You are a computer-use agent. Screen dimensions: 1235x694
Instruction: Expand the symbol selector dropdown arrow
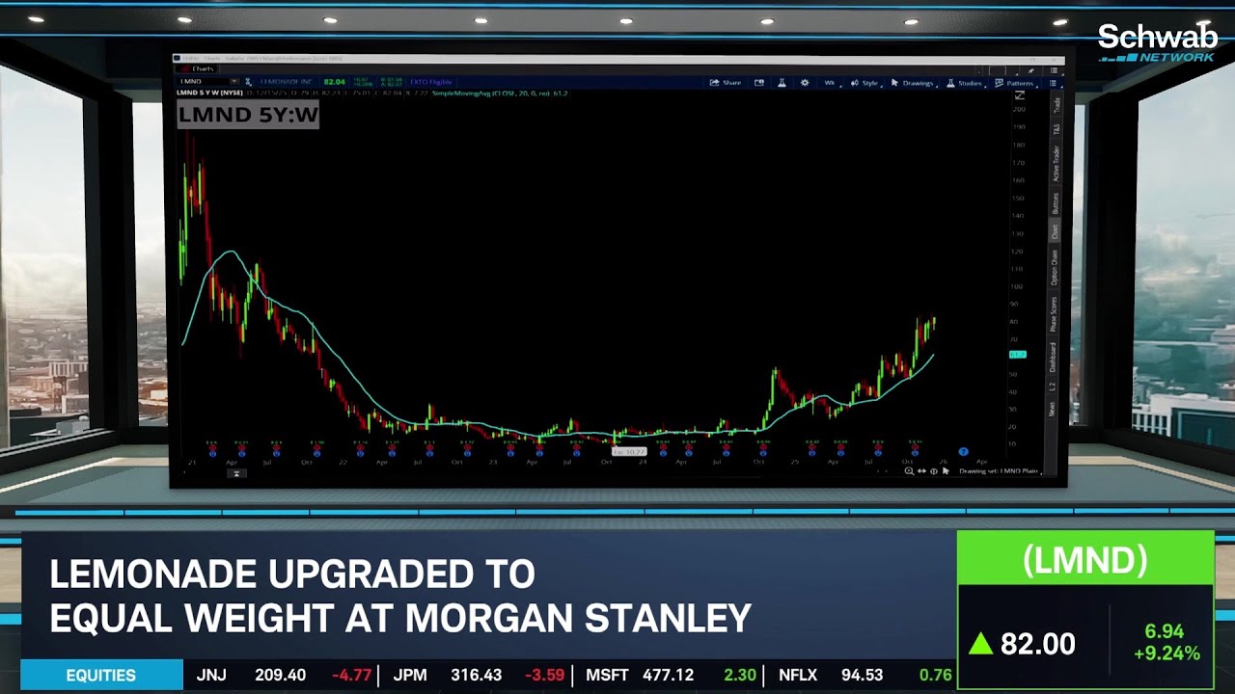point(233,82)
